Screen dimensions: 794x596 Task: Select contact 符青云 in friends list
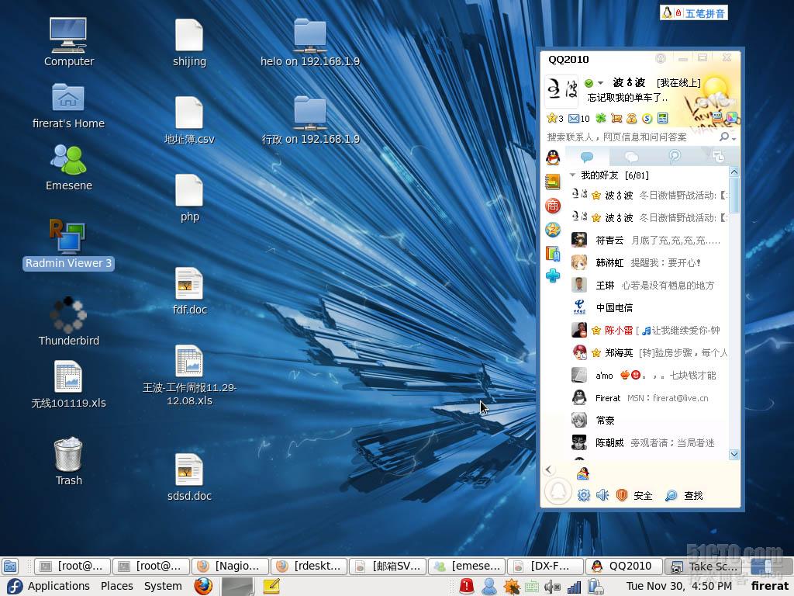(648, 241)
